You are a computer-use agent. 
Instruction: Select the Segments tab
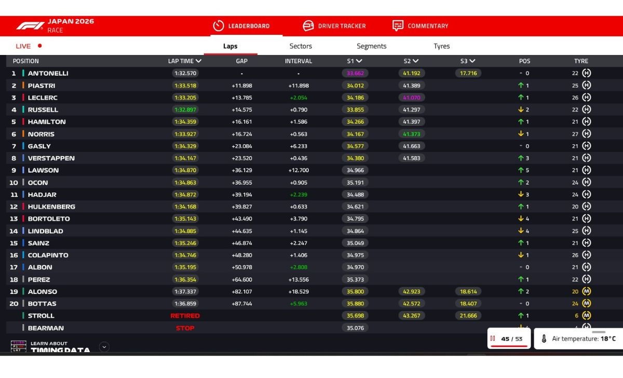[x=372, y=46]
